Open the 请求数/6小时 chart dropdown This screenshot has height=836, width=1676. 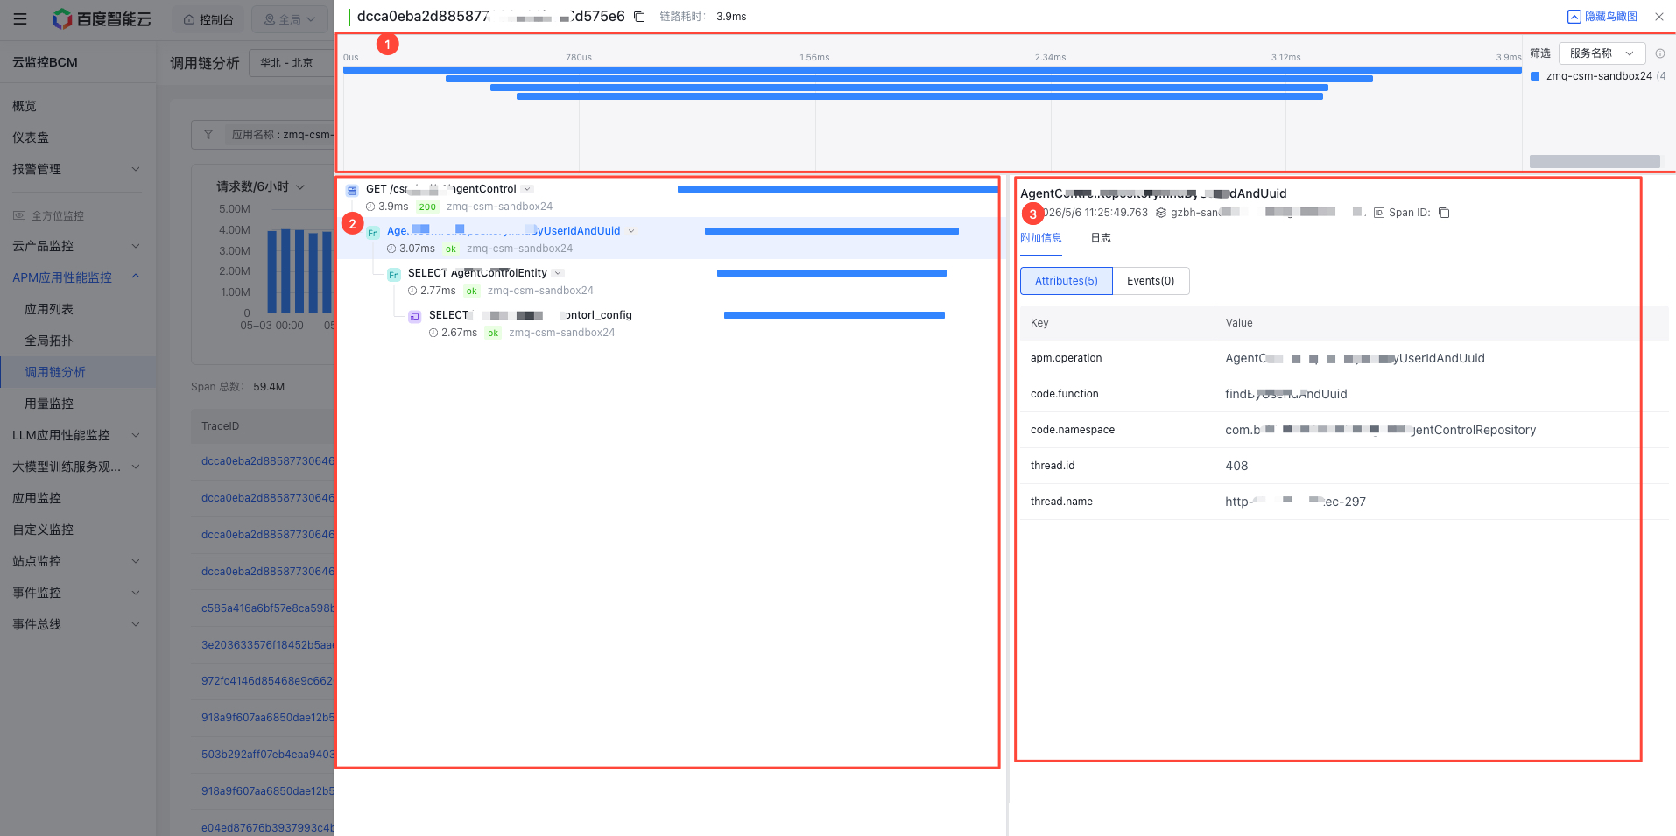(261, 186)
